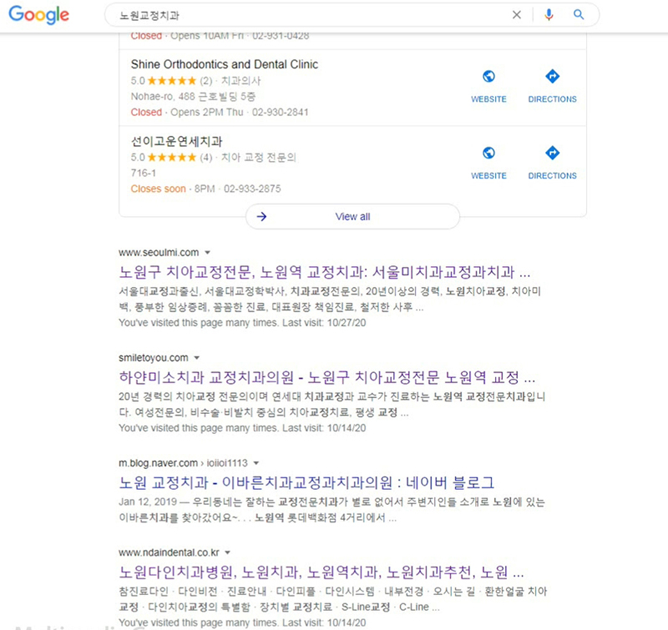This screenshot has width=668, height=630.
Task: Click the 5.0 star rating of 선이고운연세치과
Action: point(163,158)
